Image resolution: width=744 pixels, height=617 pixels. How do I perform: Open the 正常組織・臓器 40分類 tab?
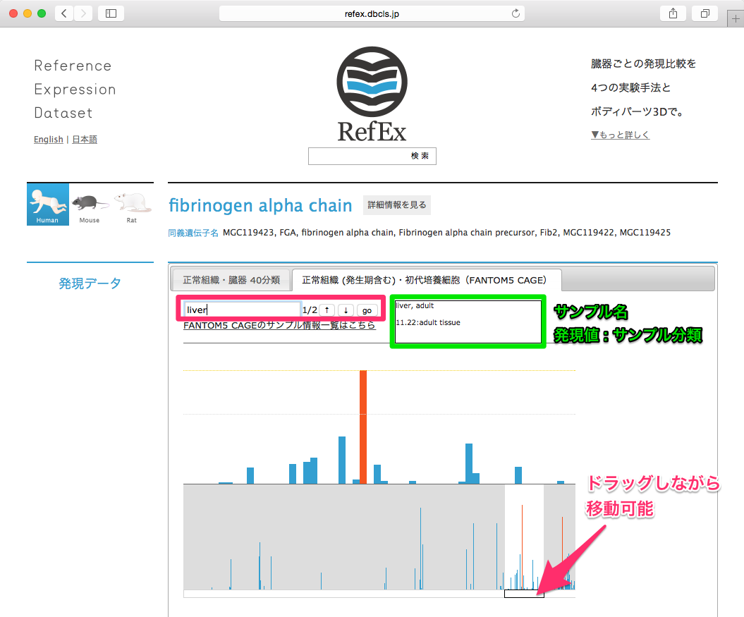click(231, 280)
